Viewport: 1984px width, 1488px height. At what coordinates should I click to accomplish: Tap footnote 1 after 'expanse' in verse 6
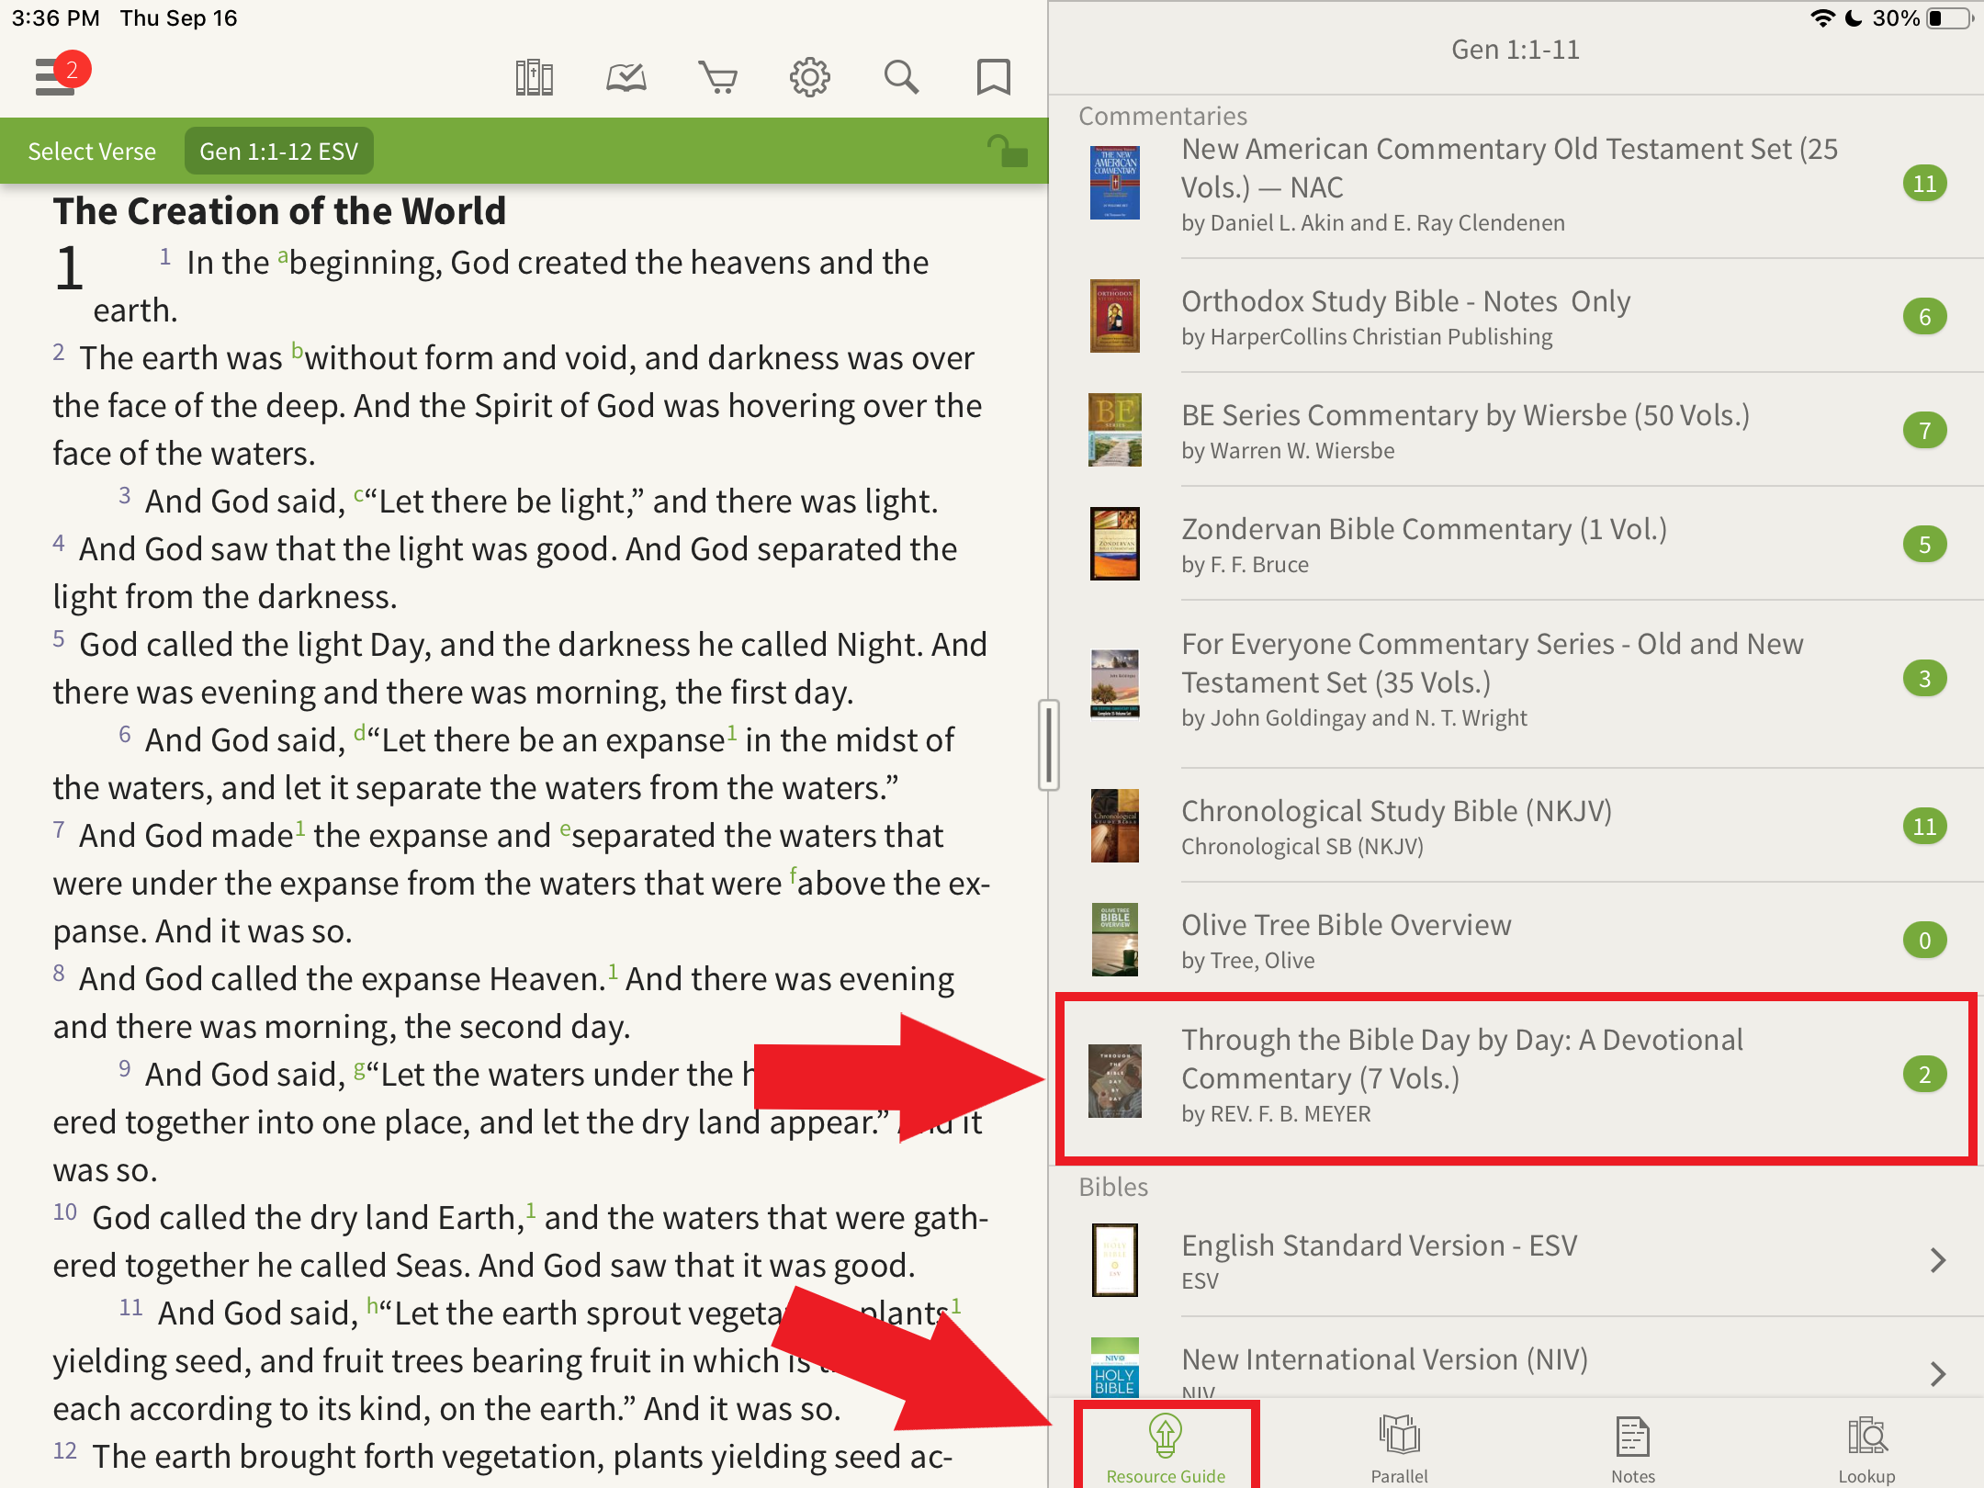pos(732,732)
